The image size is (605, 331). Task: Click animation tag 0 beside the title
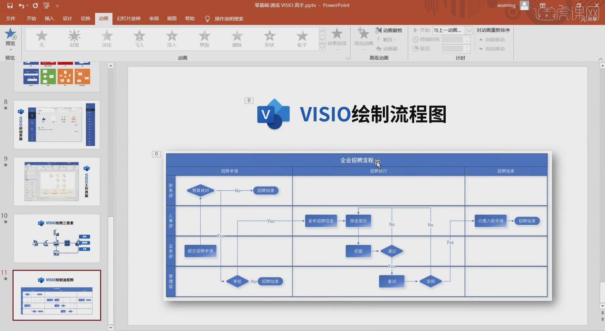pos(249,100)
